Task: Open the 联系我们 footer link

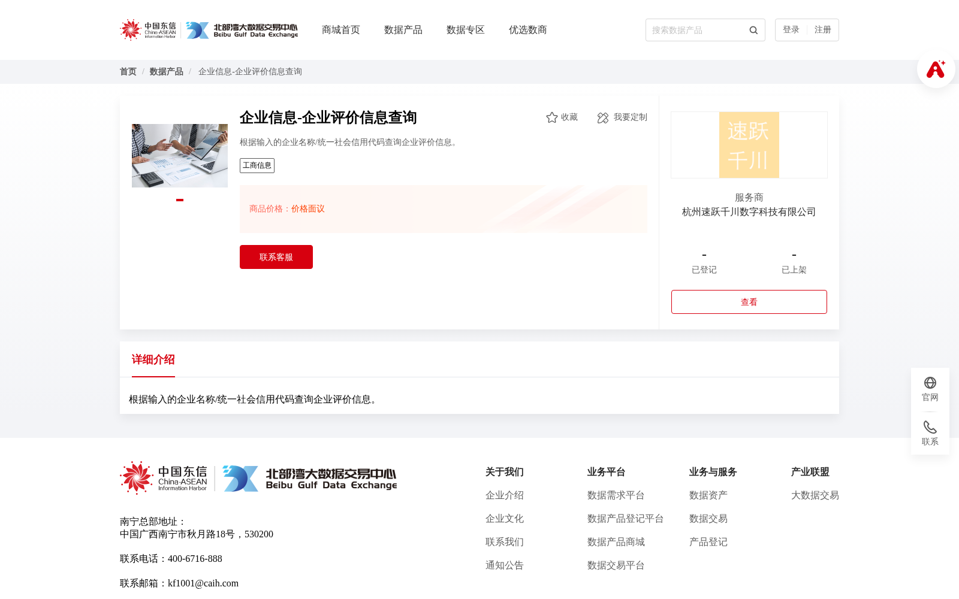Action: pyautogui.click(x=505, y=542)
